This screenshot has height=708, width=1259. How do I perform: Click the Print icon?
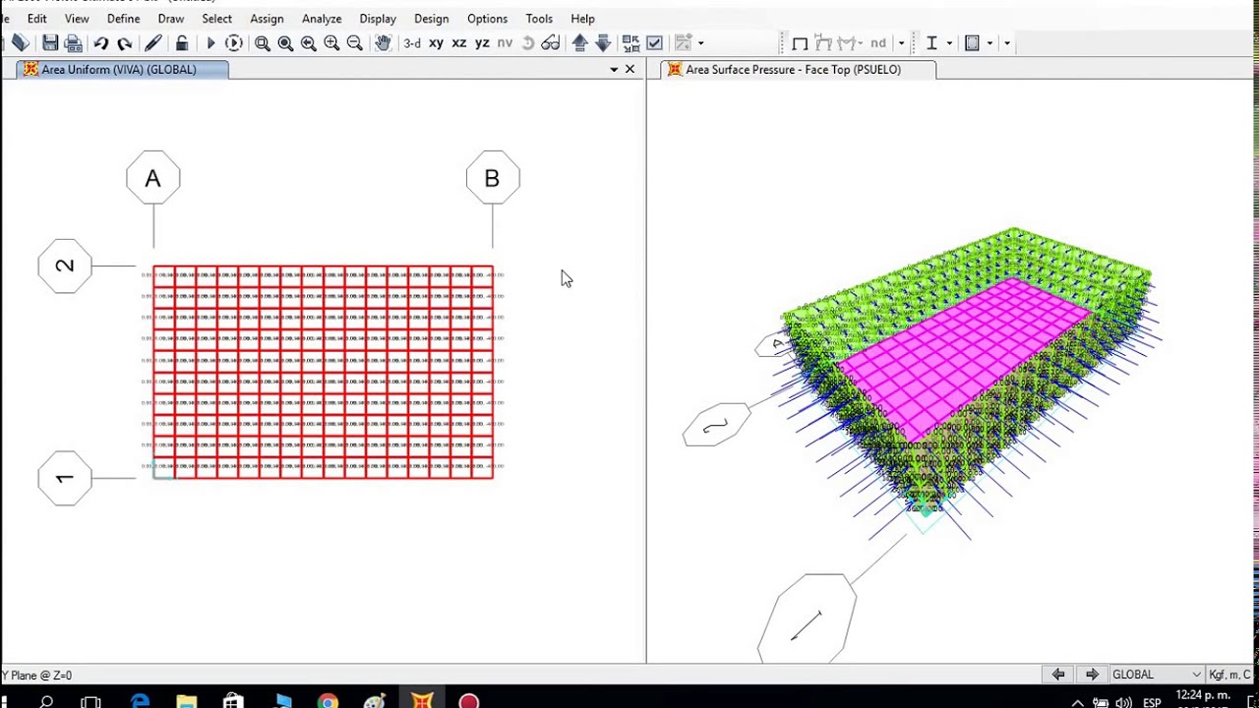(73, 43)
